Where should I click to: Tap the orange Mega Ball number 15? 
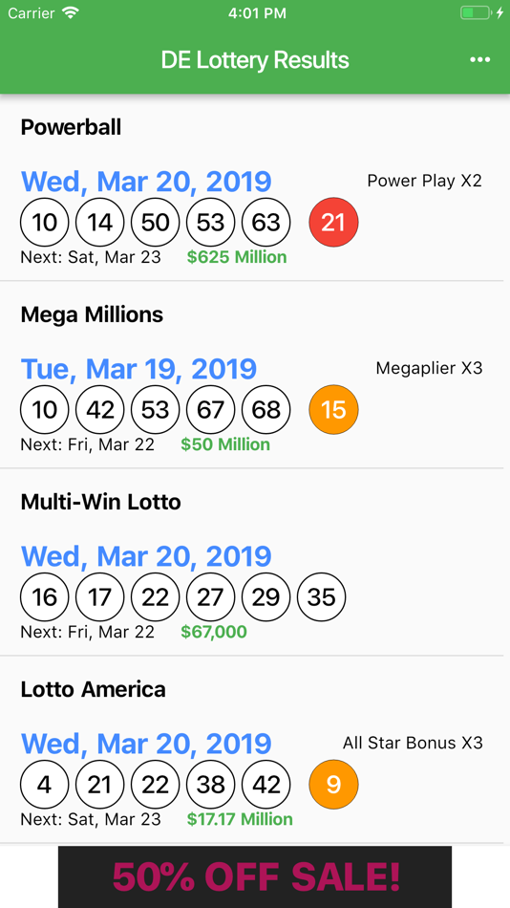tap(333, 410)
